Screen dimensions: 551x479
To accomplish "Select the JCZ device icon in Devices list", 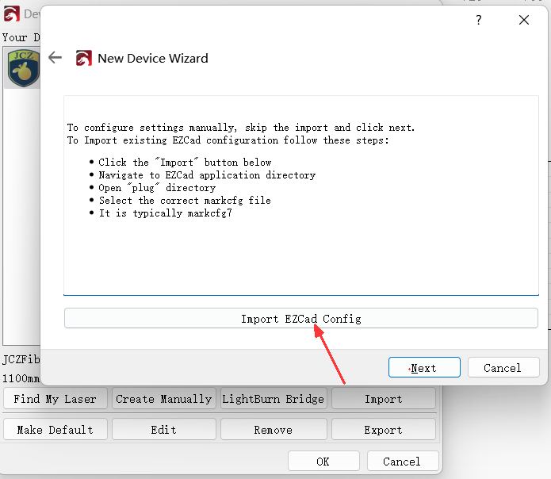I will [x=23, y=68].
